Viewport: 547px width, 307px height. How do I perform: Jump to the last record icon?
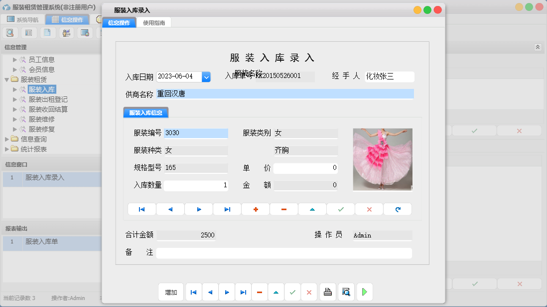click(x=227, y=209)
